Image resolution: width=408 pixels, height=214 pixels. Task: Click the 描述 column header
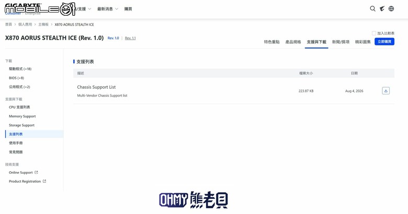[x=81, y=73]
